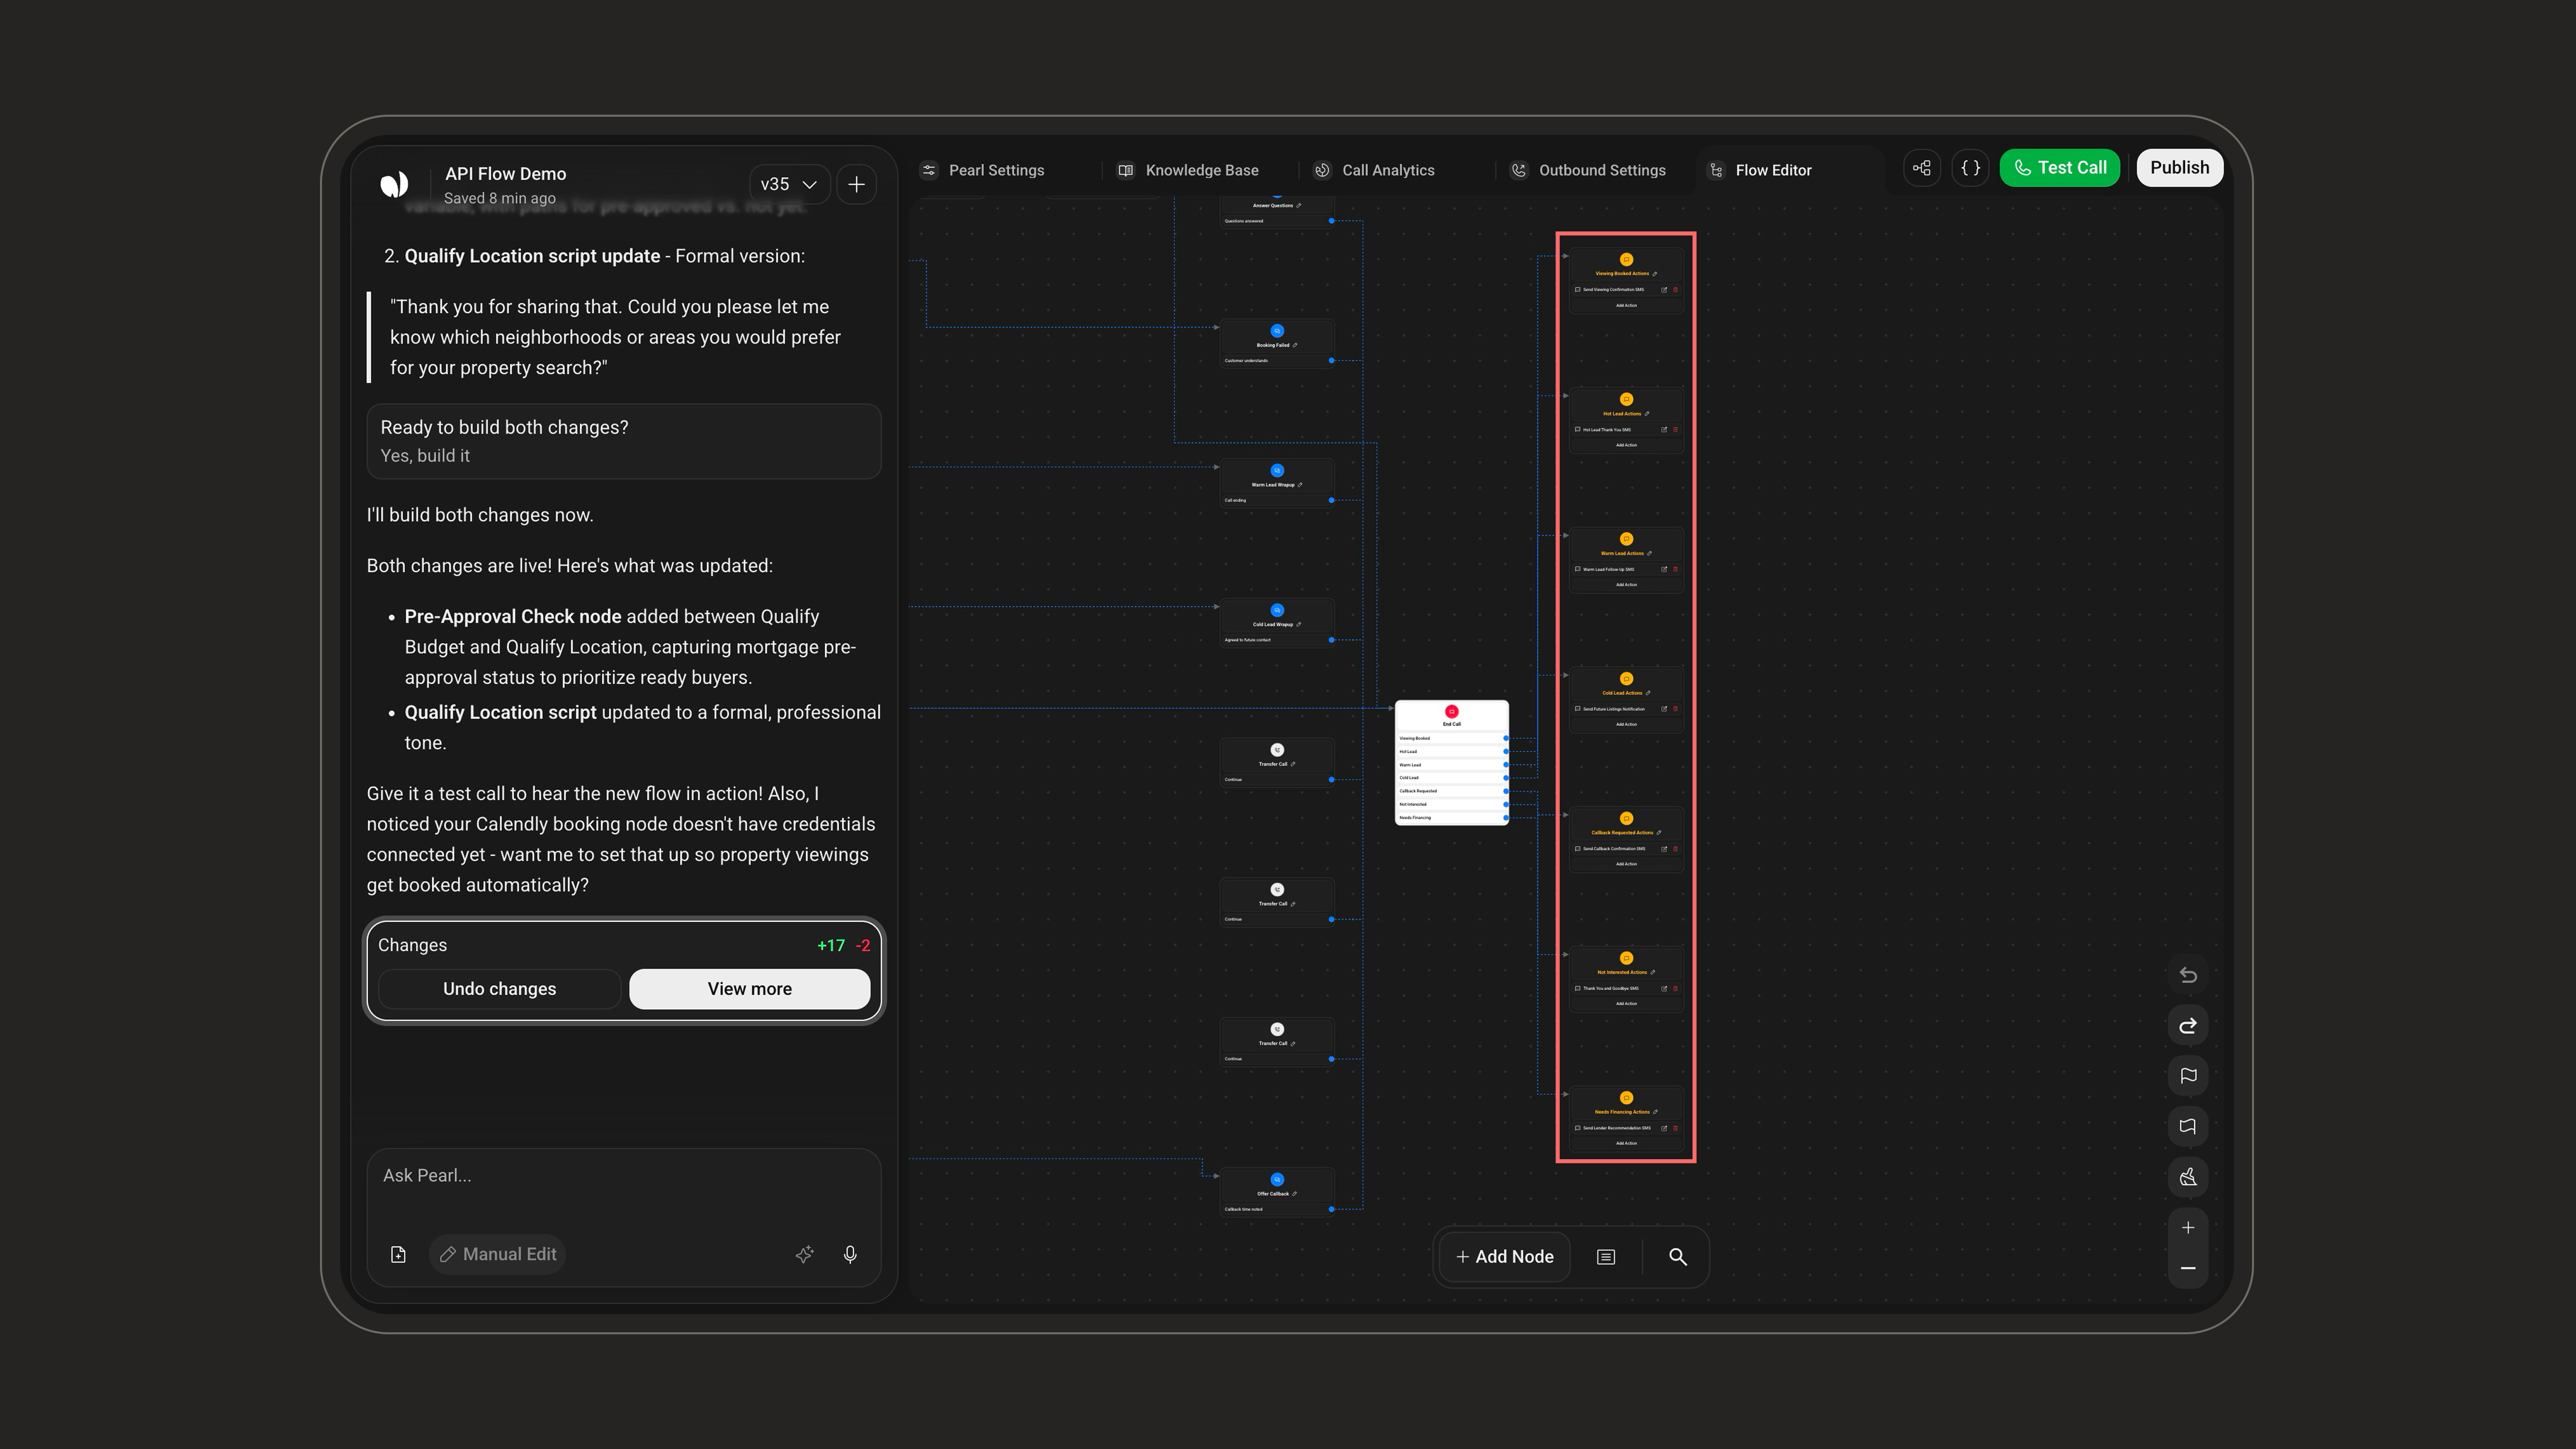Viewport: 2576px width, 1449px height.
Task: Click the Pearl logo icon
Action: pos(394,184)
